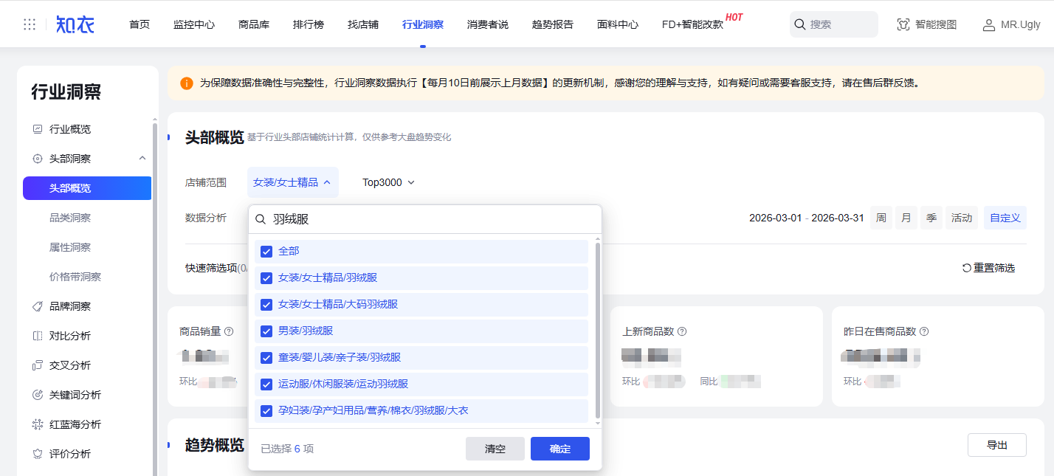Image resolution: width=1054 pixels, height=476 pixels.
Task: Collapse the 女装/女士精品 store range dropdown
Action: coord(292,182)
